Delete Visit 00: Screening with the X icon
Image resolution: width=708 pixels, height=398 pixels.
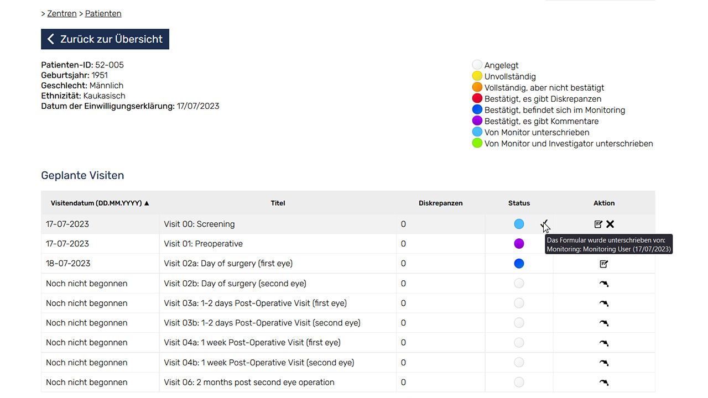pyautogui.click(x=610, y=224)
